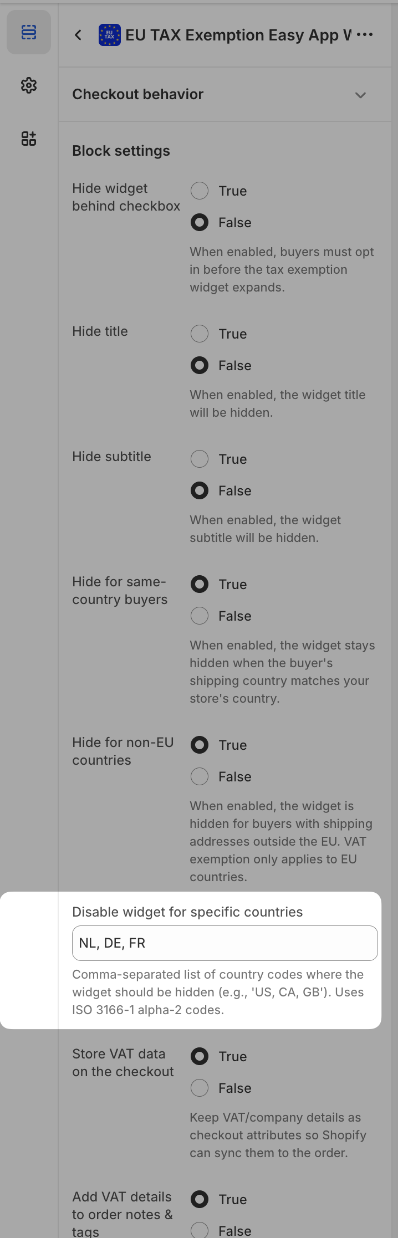
Task: Open the three-dot more actions menu
Action: pos(365,35)
